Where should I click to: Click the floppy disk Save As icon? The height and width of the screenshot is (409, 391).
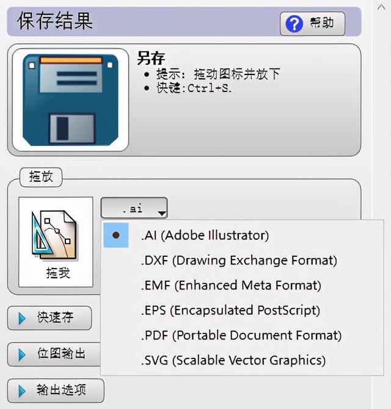(70, 100)
